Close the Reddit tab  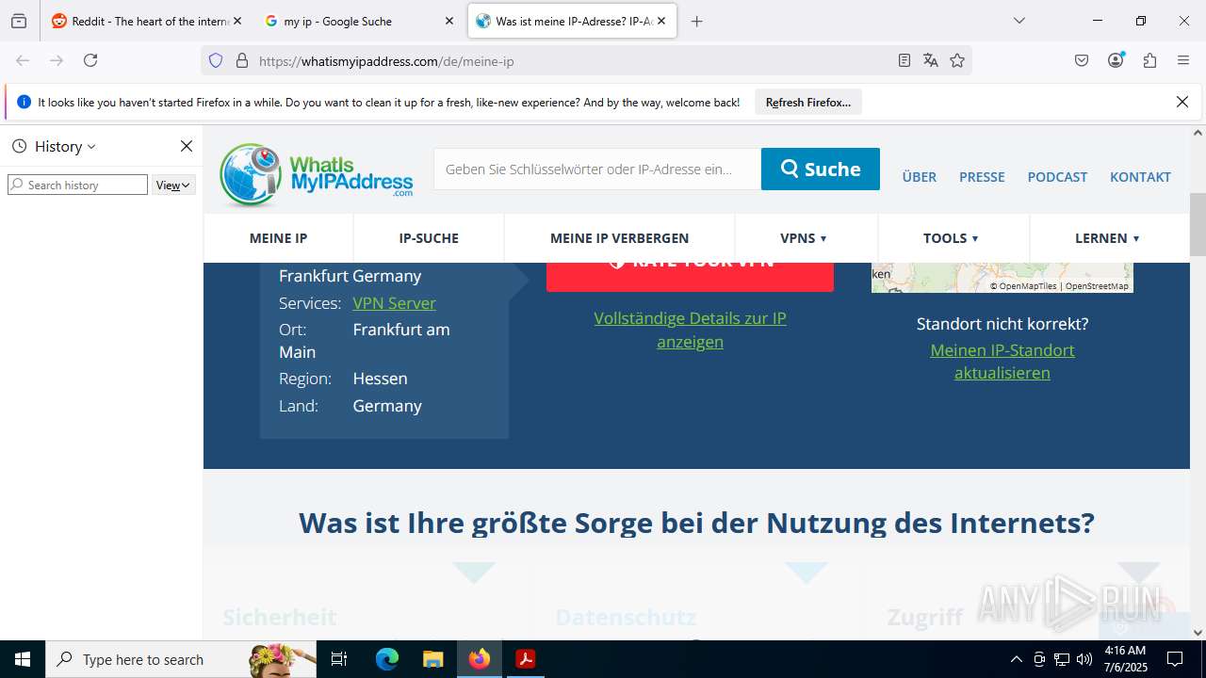click(x=236, y=21)
